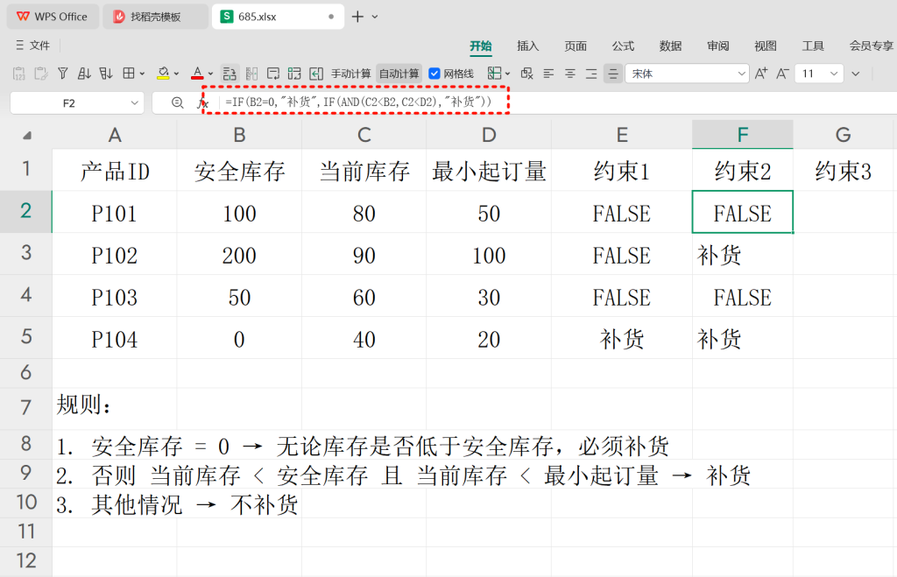Screen dimensions: 897x577
Task: Sort ascending with the A-Z icon
Action: [x=84, y=74]
